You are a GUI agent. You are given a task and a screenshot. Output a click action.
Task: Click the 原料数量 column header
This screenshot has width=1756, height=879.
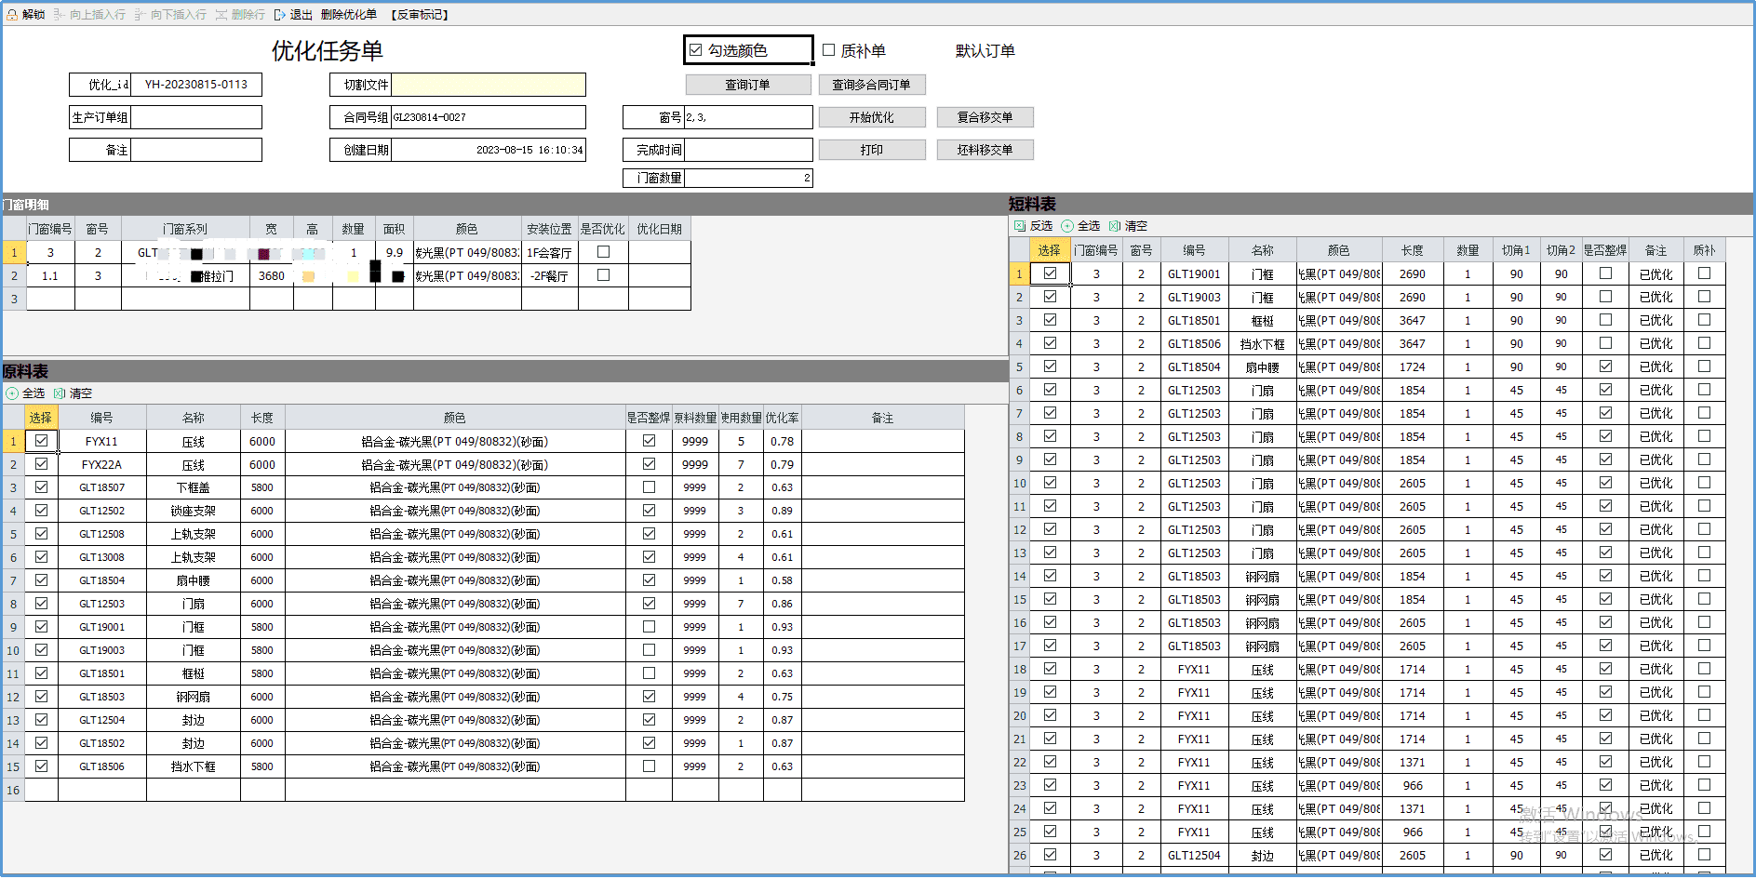click(695, 418)
